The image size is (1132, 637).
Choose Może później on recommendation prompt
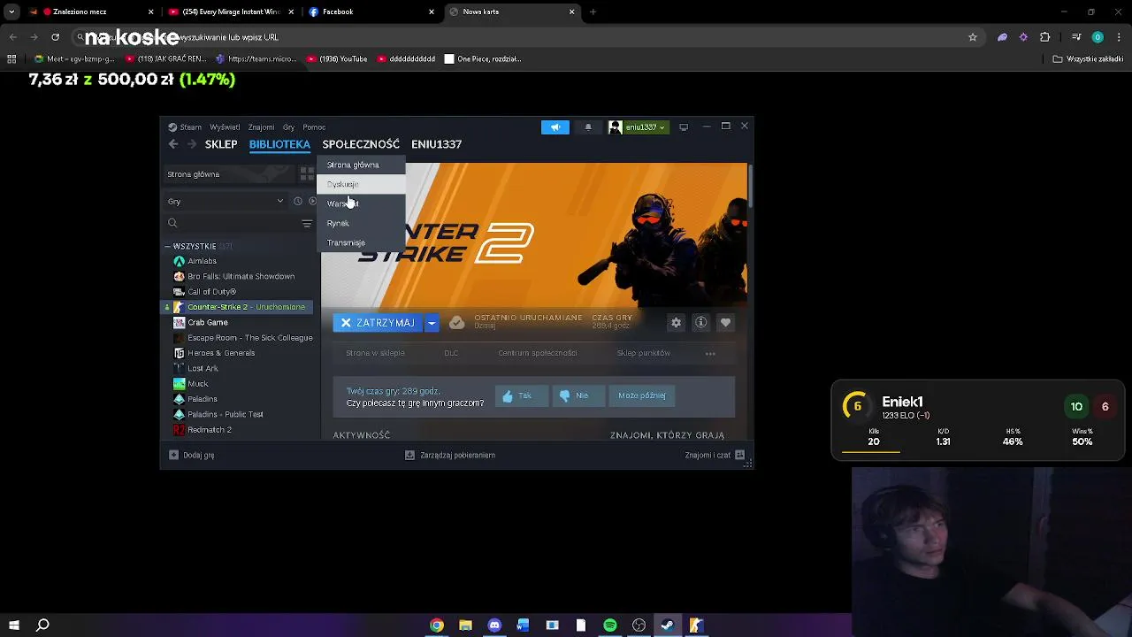pos(642,395)
